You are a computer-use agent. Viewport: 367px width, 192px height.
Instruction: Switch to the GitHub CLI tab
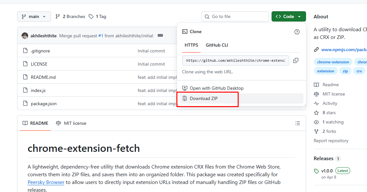[x=217, y=45]
